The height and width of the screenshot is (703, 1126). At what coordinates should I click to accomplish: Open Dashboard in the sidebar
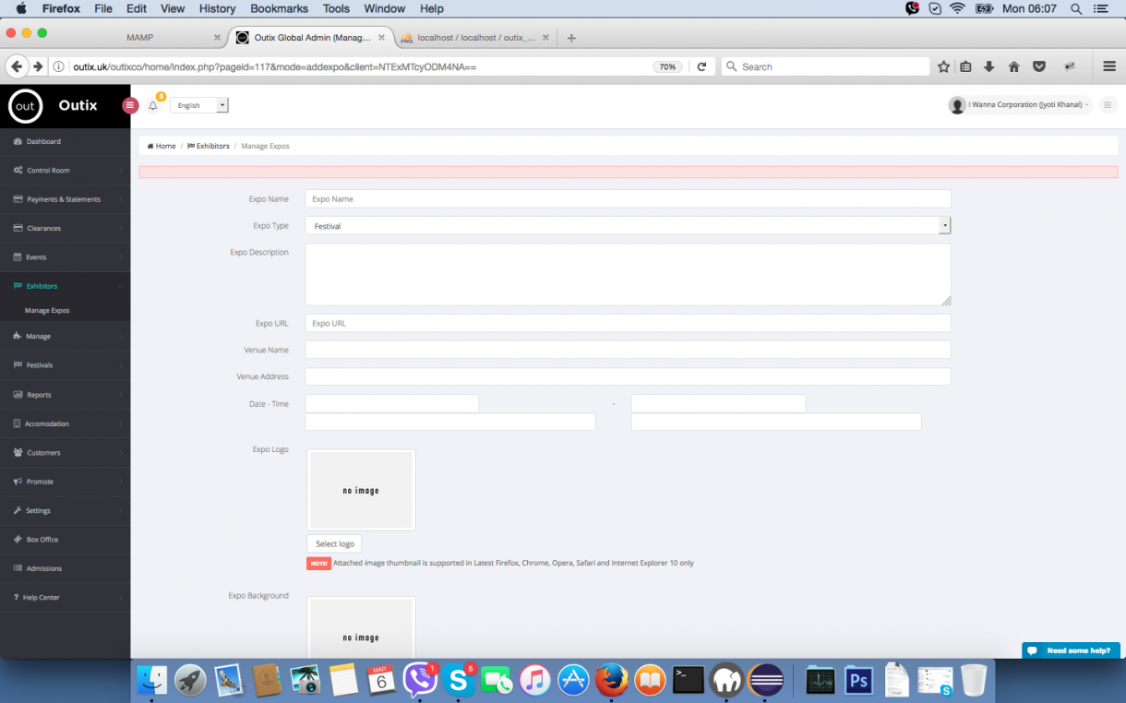65,141
